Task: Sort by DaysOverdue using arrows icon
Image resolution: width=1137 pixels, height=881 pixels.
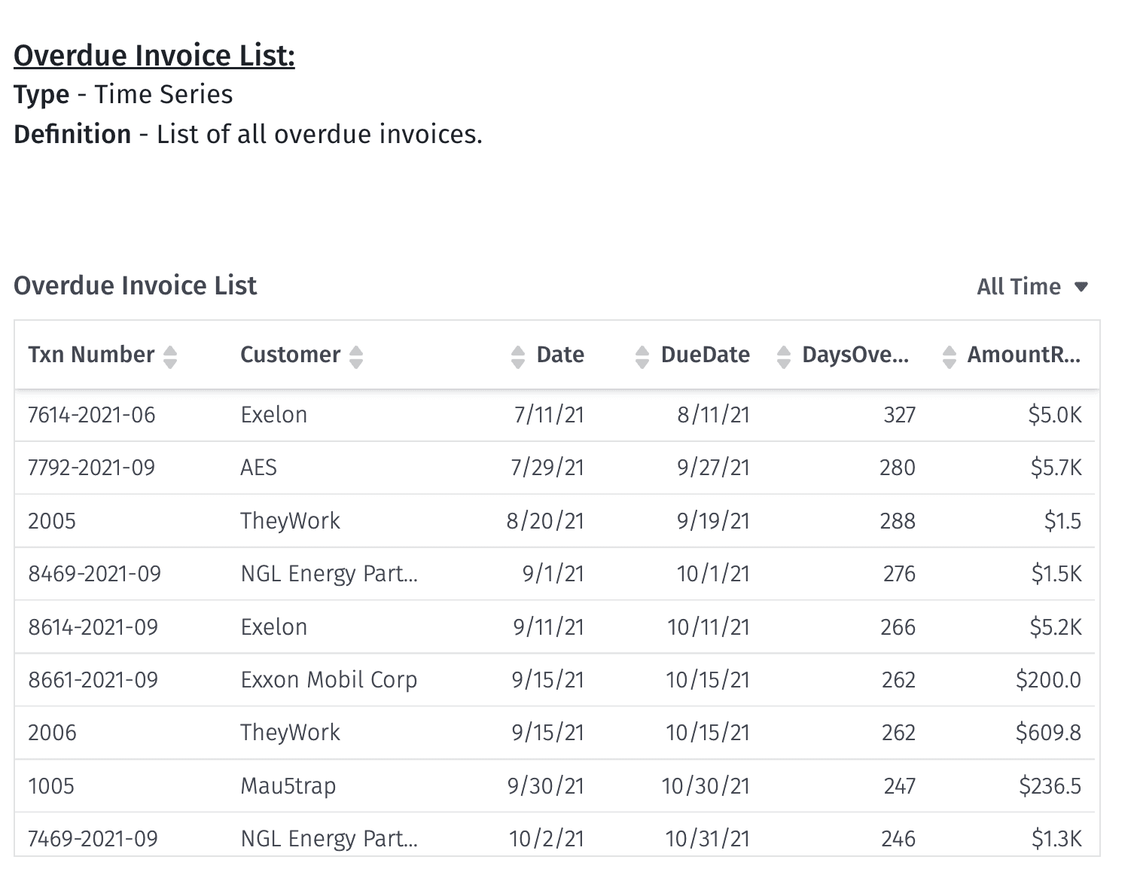Action: click(784, 356)
